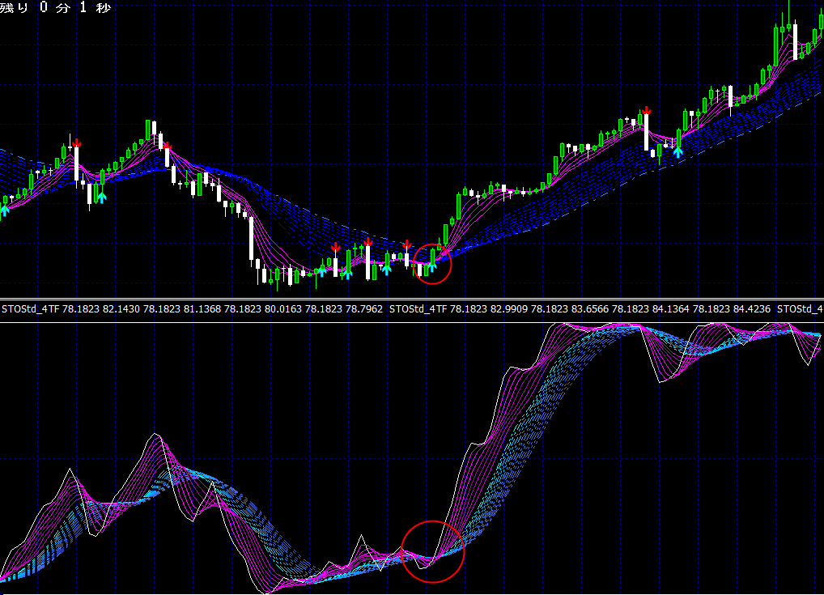Click the indicator value 82.1430
The height and width of the screenshot is (595, 824).
pos(121,309)
